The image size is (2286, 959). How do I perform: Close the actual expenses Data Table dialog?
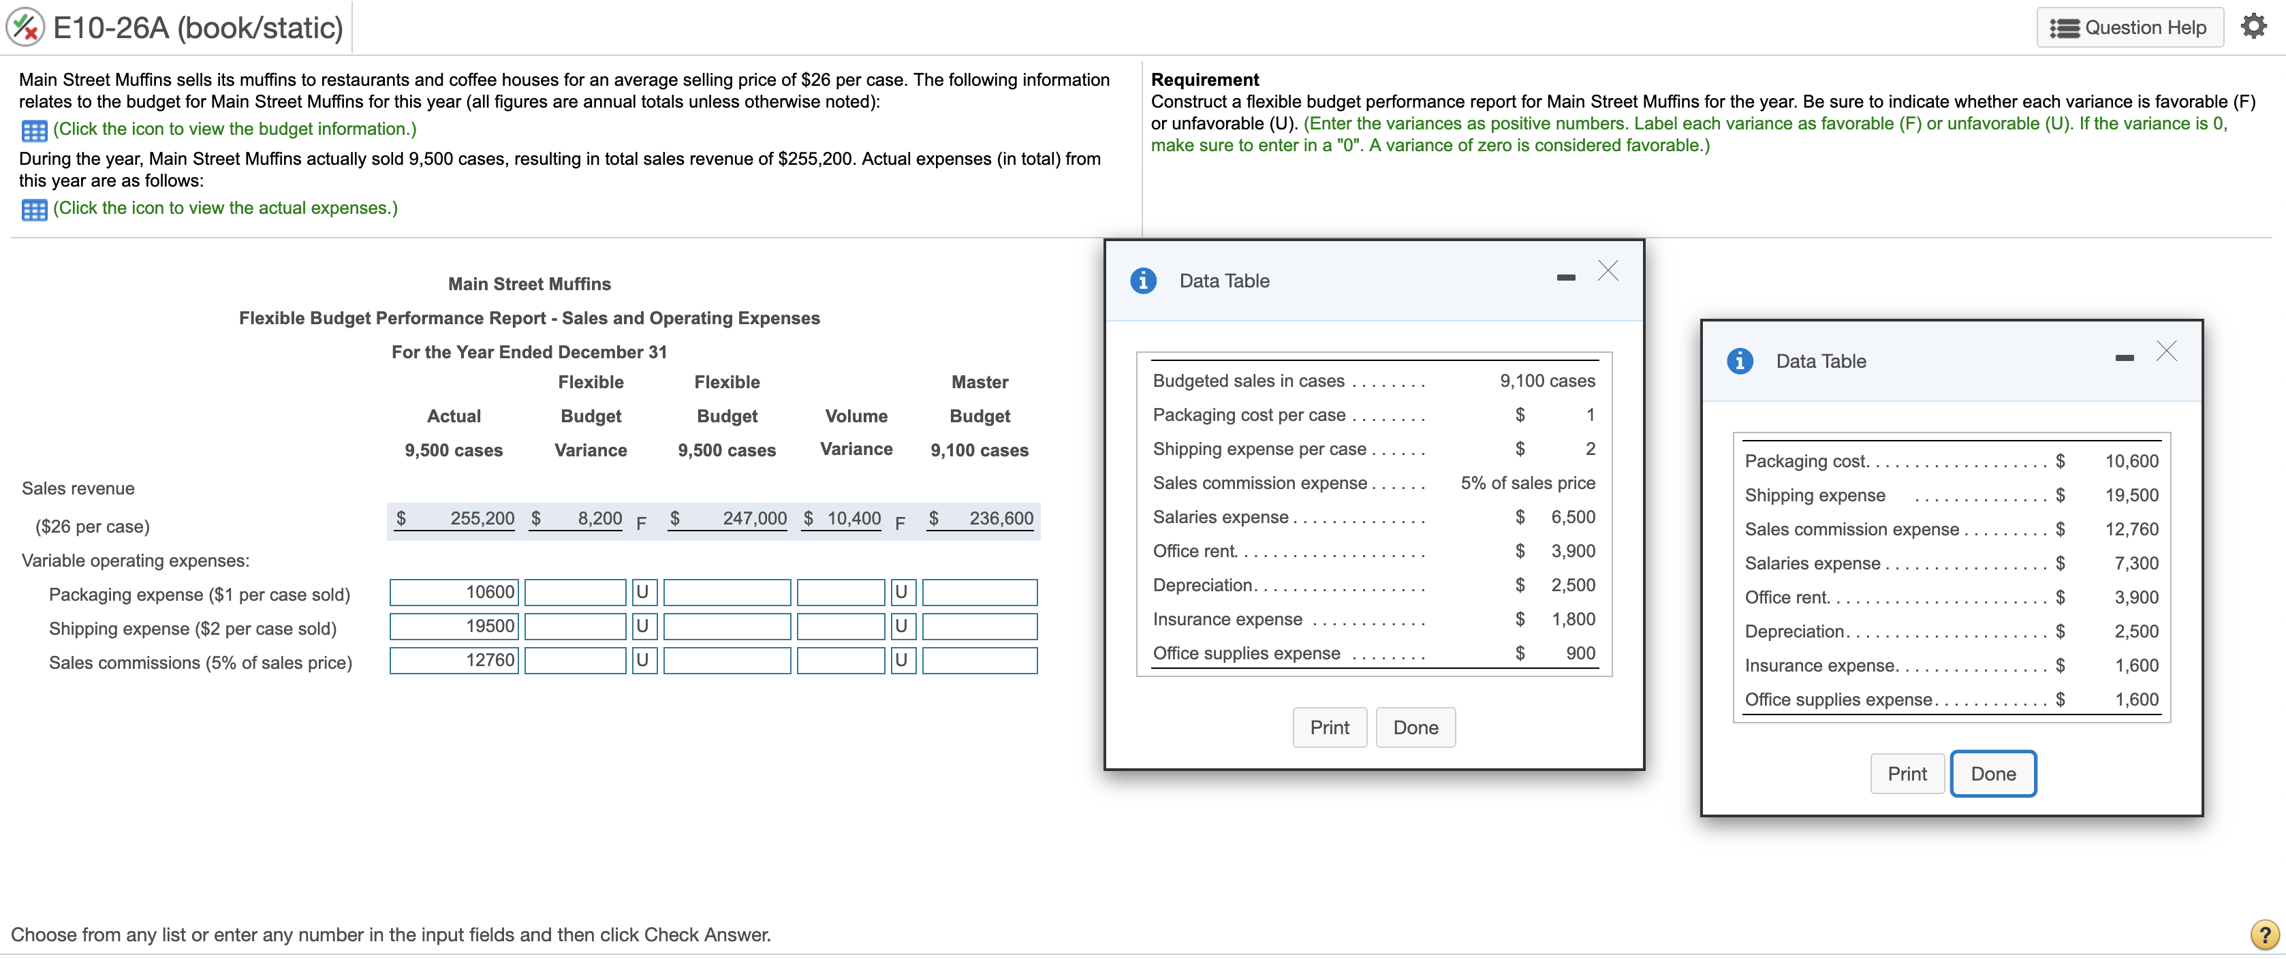pos(2166,351)
